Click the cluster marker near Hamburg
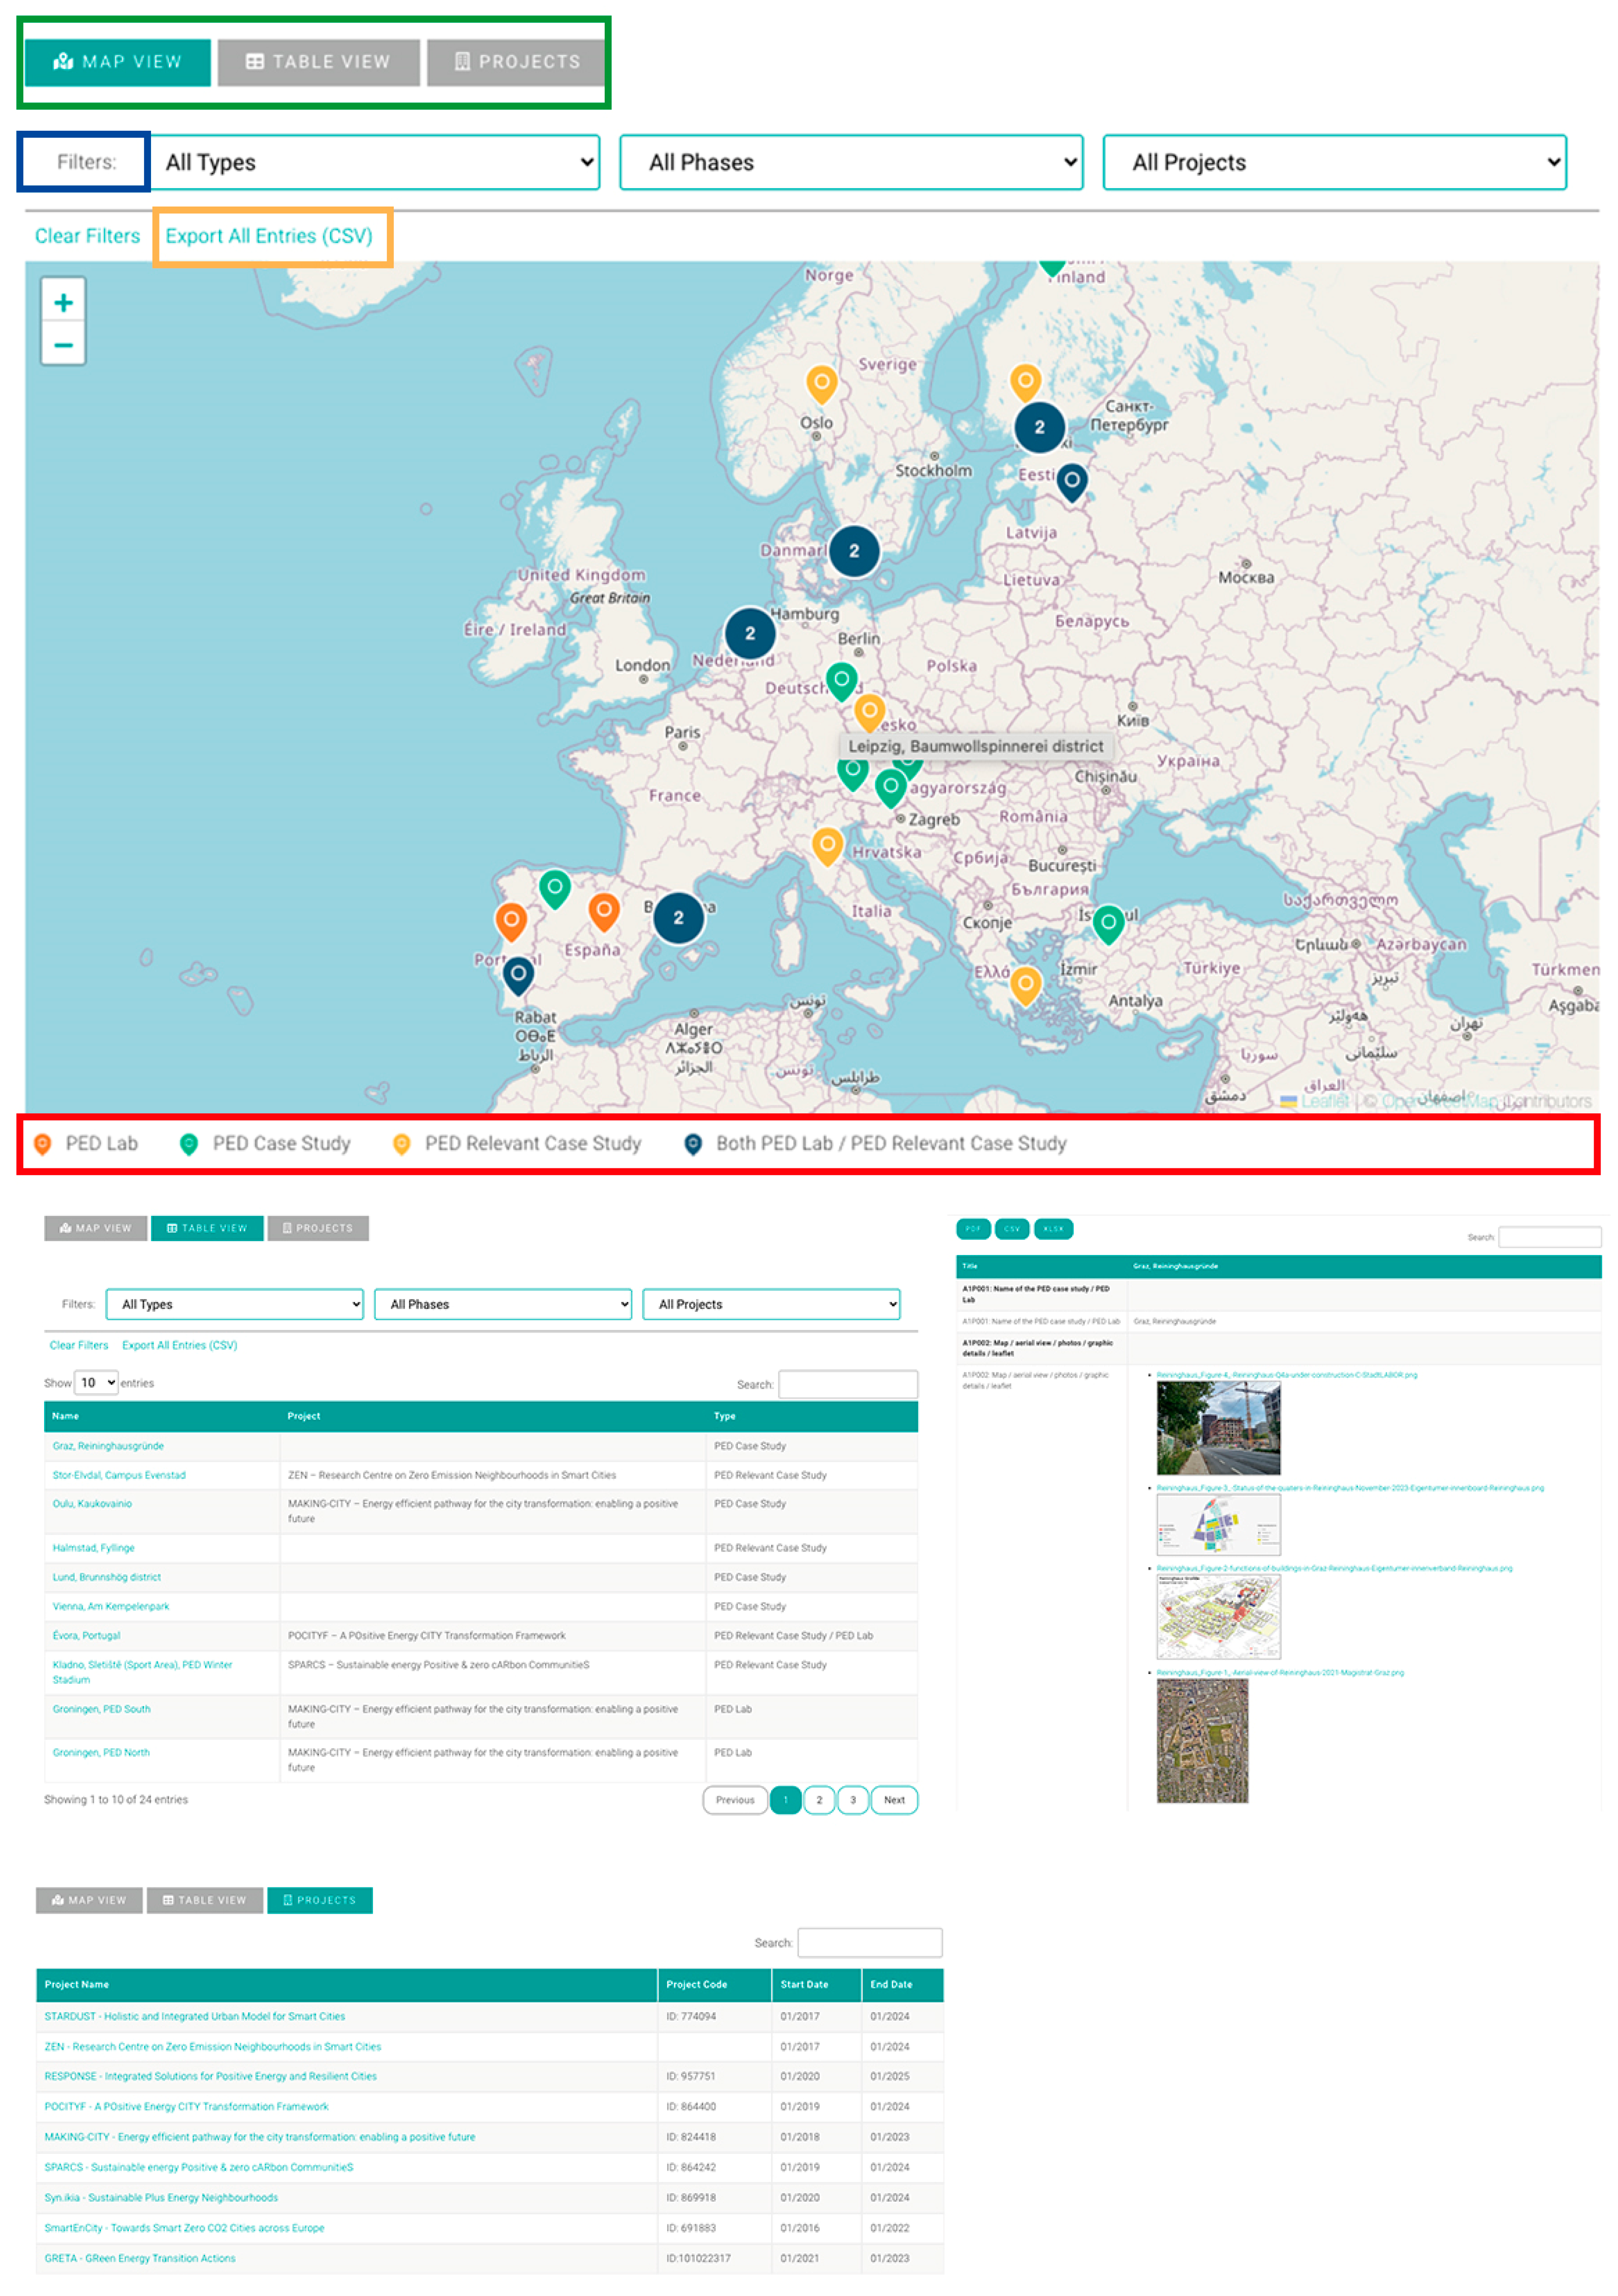 point(749,633)
